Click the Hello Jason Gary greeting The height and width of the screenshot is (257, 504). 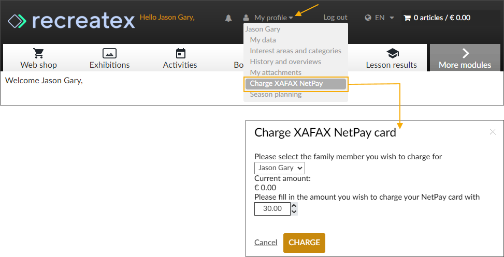coord(167,18)
